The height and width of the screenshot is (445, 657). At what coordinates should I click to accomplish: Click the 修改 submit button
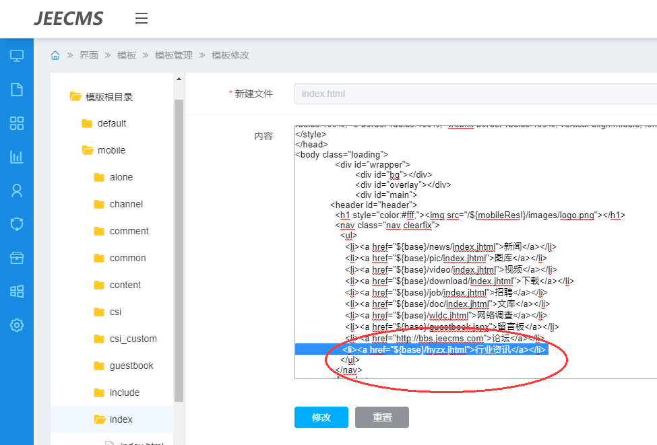click(x=321, y=417)
